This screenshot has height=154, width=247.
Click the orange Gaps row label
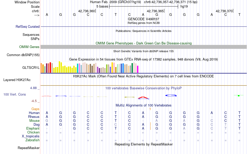click(35, 109)
